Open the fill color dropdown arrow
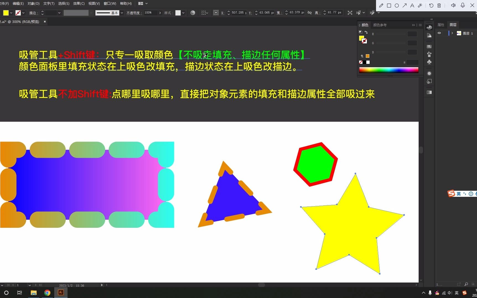 click(11, 13)
